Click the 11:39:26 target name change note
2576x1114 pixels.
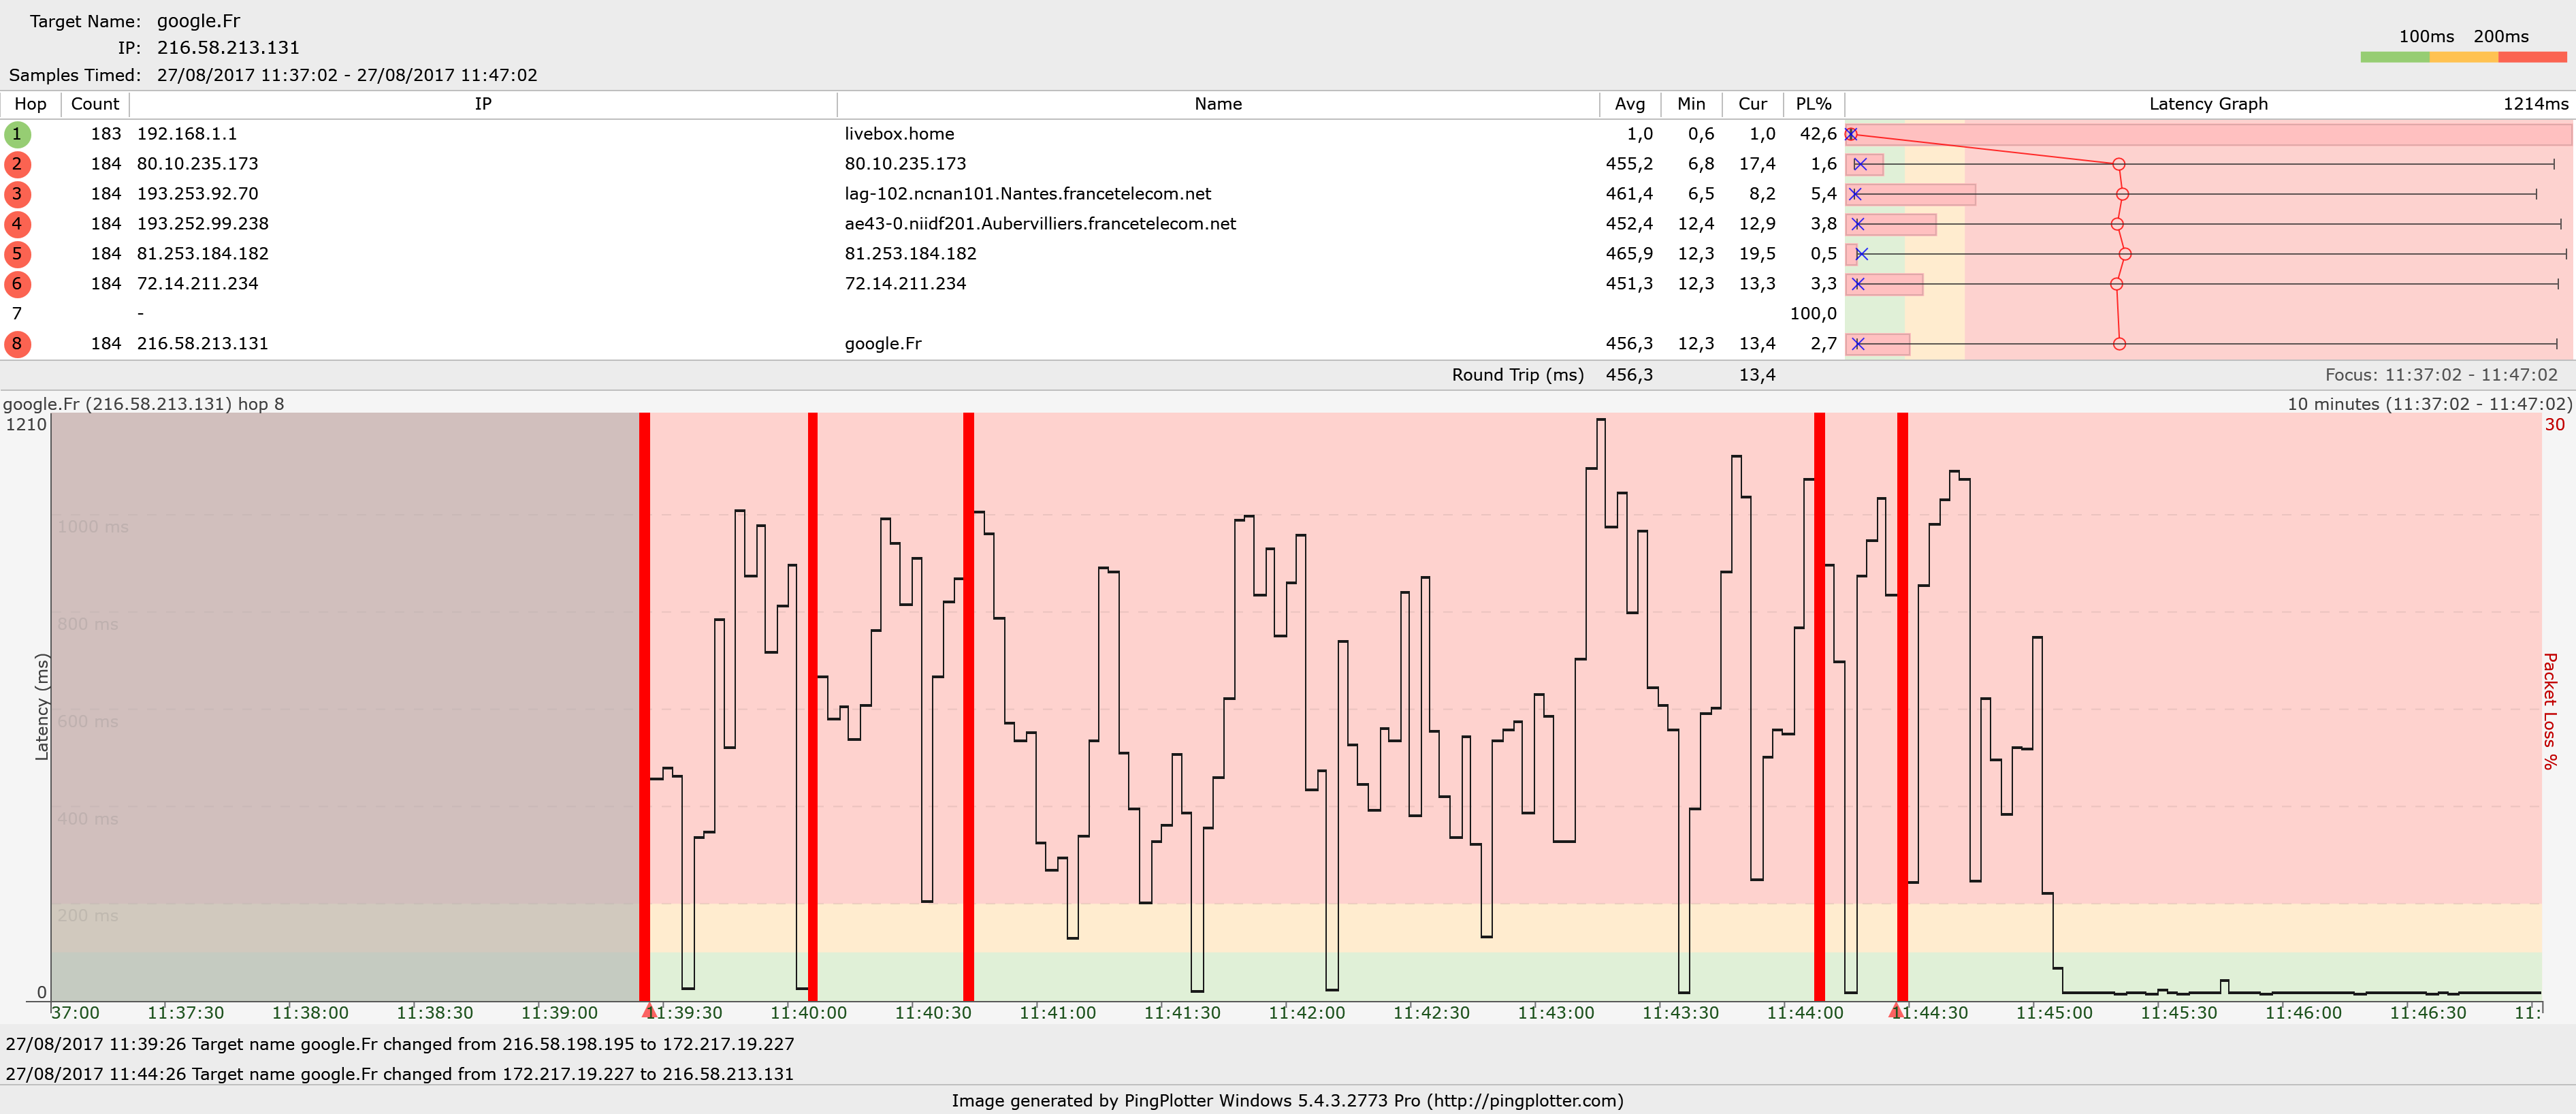tap(400, 1044)
